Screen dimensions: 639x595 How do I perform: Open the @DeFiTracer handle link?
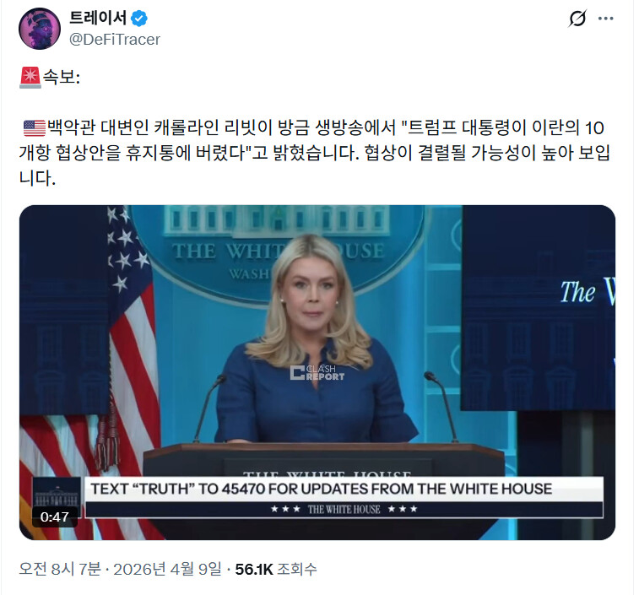pyautogui.click(x=115, y=40)
